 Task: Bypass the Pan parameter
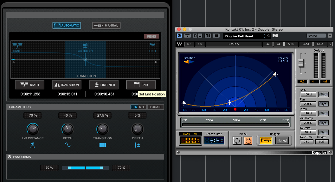click(x=324, y=104)
